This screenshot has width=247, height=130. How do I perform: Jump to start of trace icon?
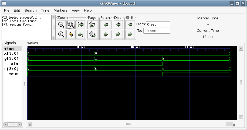[80, 25]
